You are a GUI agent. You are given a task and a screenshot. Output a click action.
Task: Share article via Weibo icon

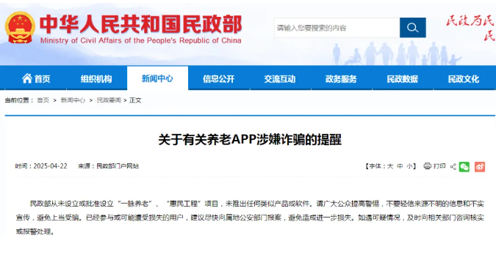(480, 167)
